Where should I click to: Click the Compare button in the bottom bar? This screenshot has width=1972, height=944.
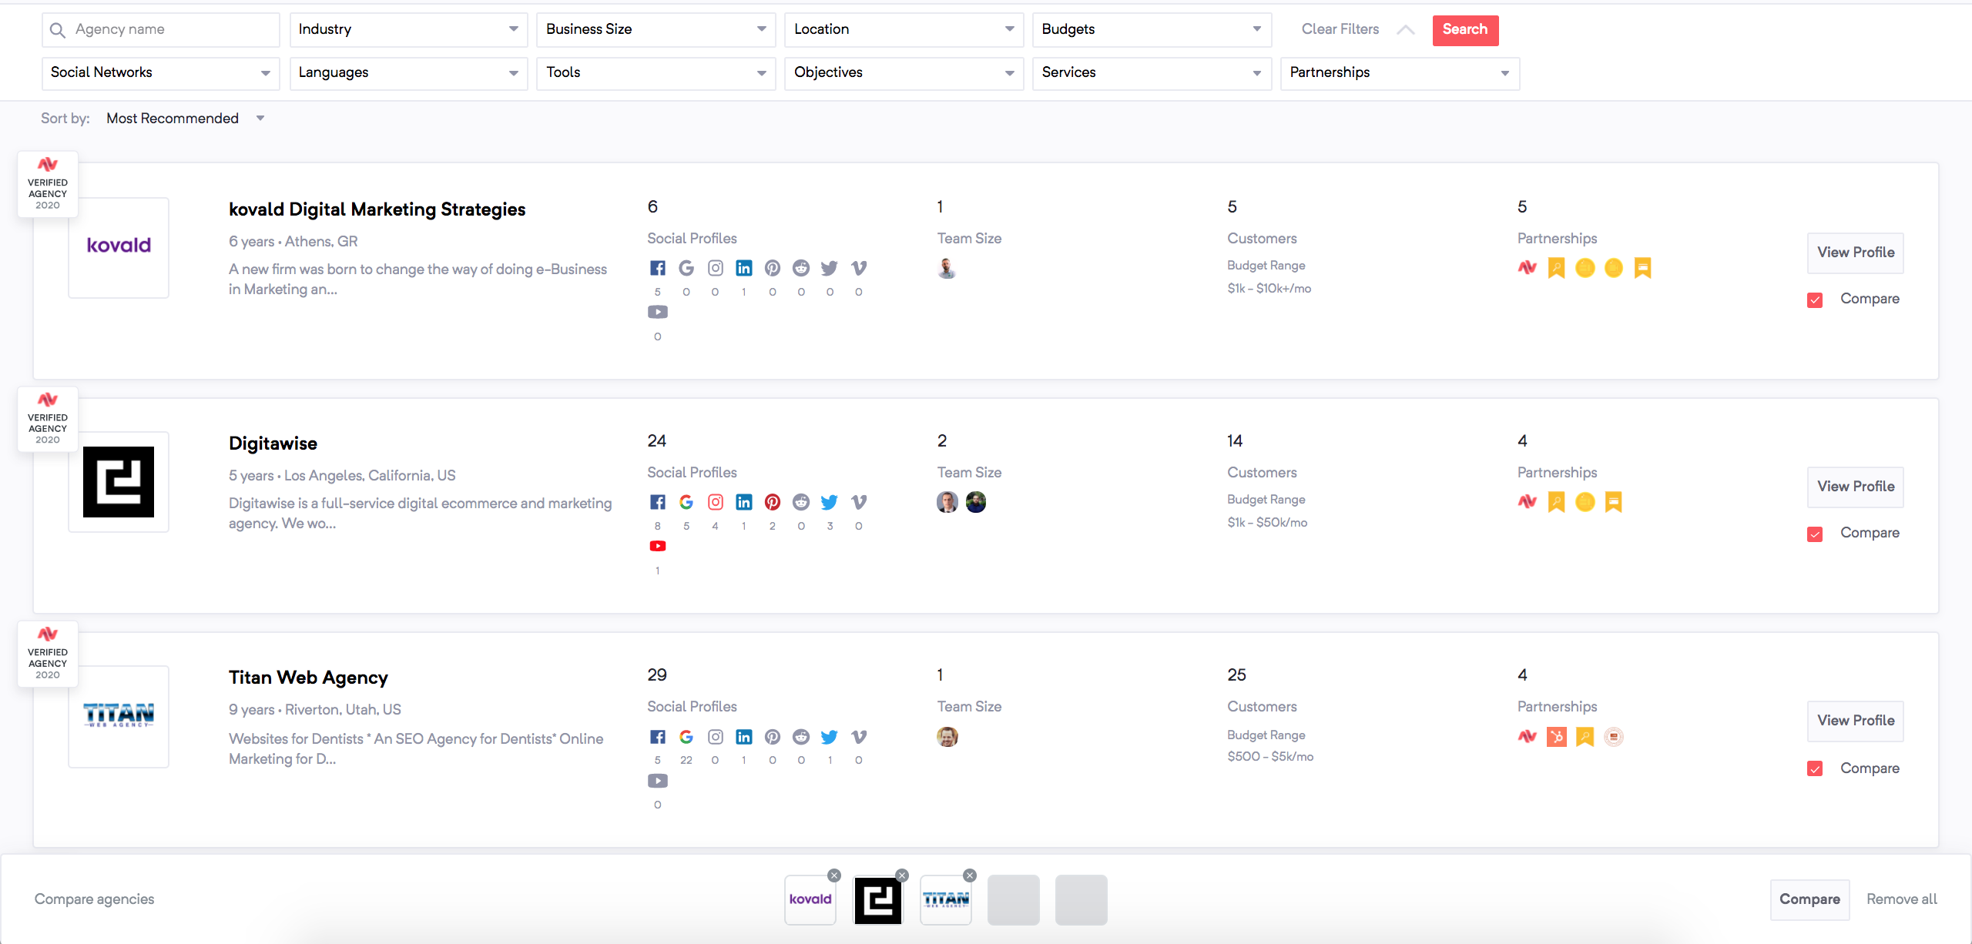(x=1809, y=899)
